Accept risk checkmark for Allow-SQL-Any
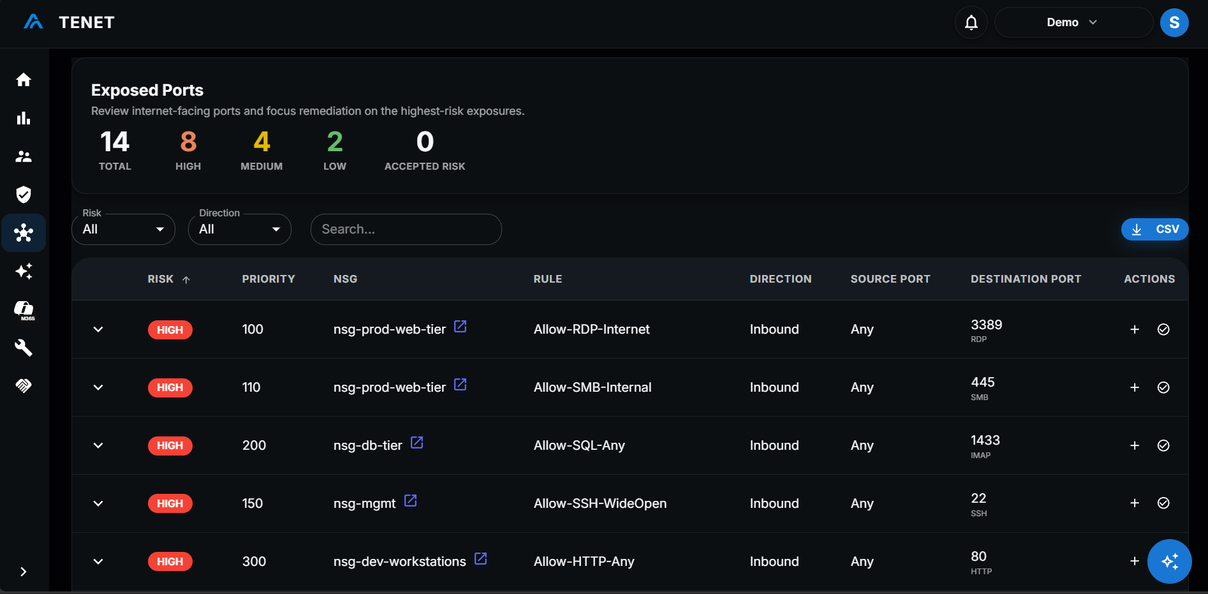 [x=1163, y=445]
